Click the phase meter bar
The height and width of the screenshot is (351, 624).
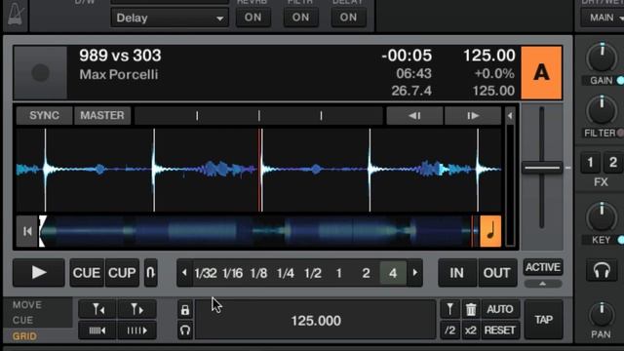[258, 116]
